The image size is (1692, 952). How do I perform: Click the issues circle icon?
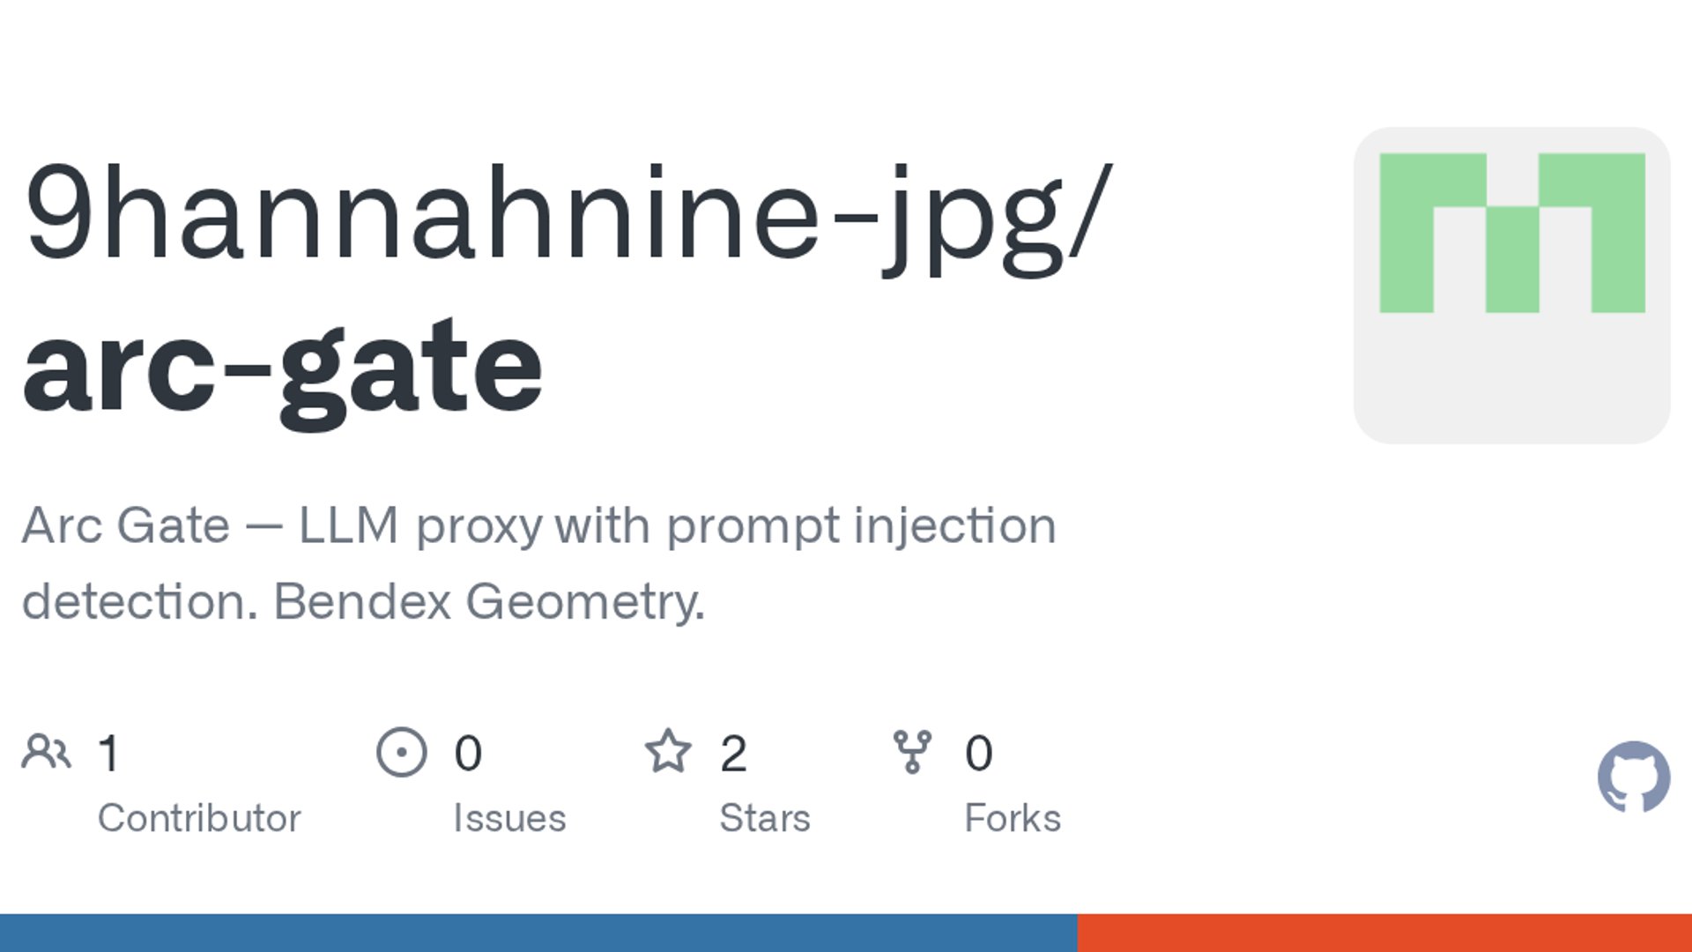pyautogui.click(x=401, y=752)
